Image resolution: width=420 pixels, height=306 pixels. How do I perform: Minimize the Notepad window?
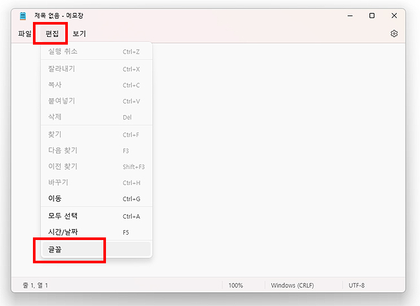[x=350, y=16]
